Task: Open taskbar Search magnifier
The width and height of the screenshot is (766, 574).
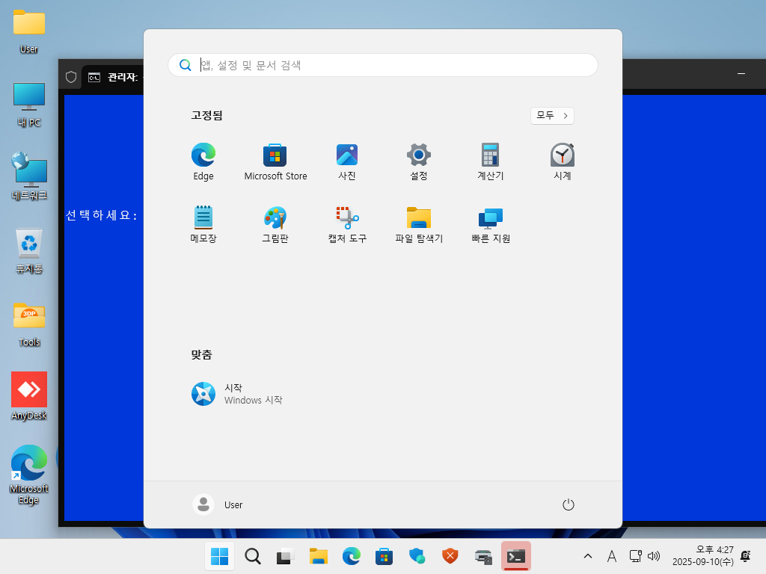Action: [253, 556]
